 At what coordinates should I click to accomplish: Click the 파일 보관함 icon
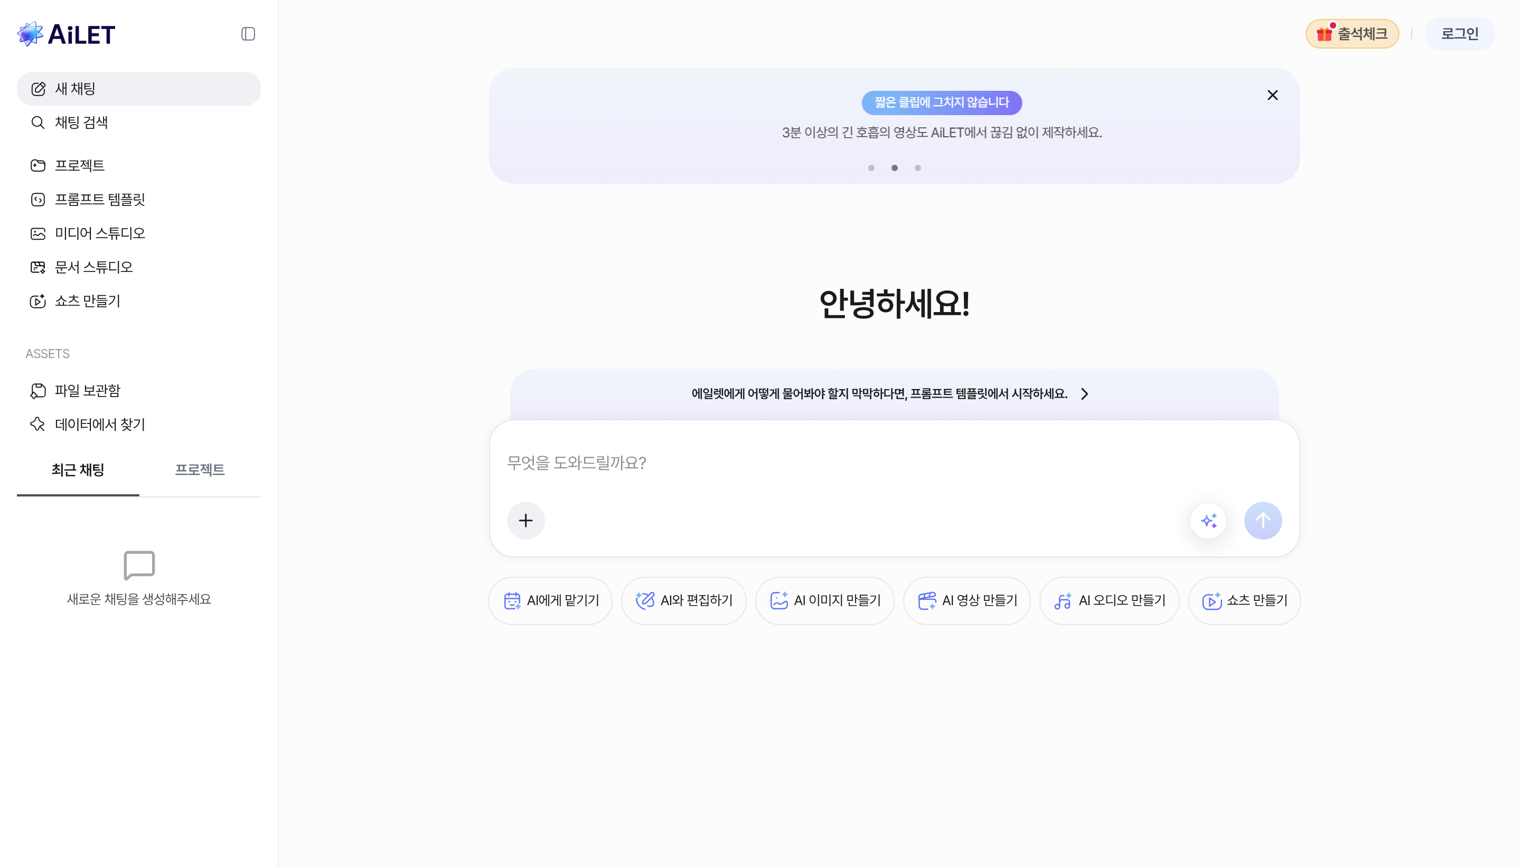click(x=38, y=391)
